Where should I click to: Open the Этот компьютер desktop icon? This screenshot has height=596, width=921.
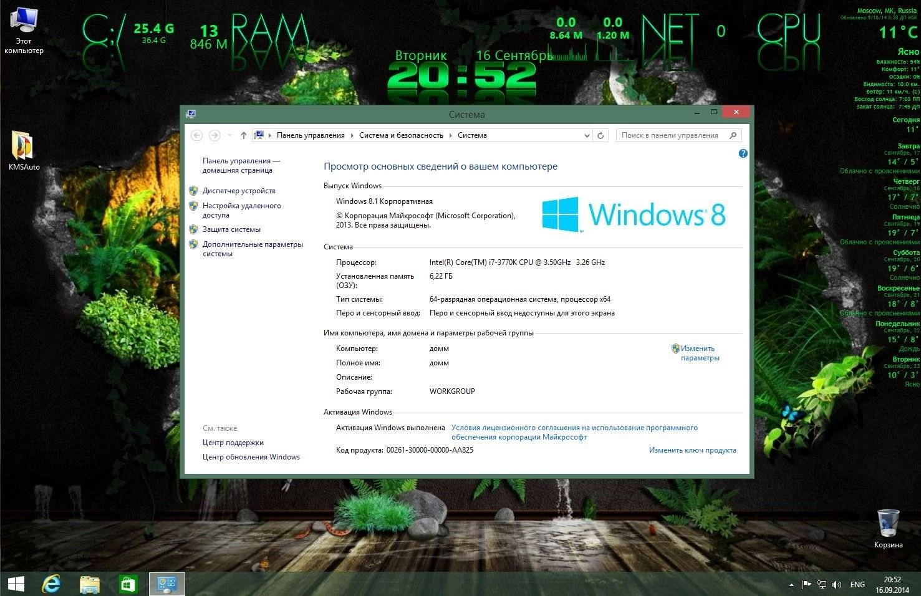tap(24, 31)
